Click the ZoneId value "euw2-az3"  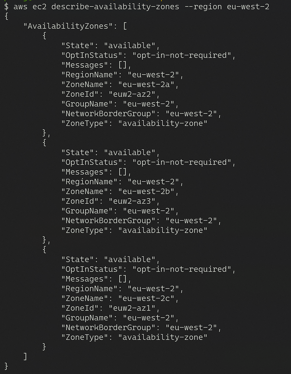pos(134,201)
